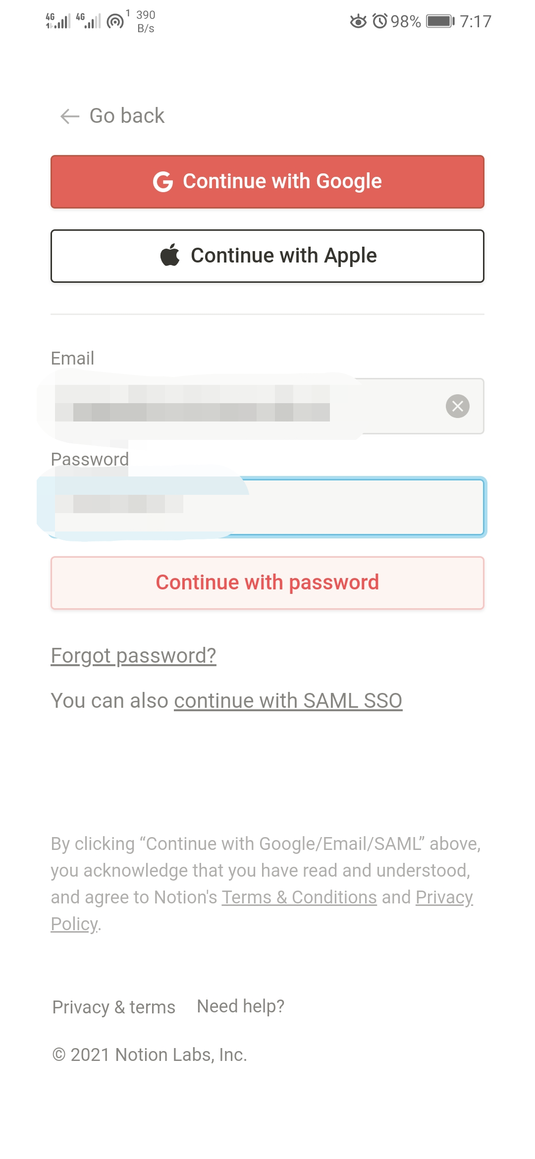The height and width of the screenshot is (1159, 535).
Task: Continue with Google sign-in button
Action: pos(267,182)
